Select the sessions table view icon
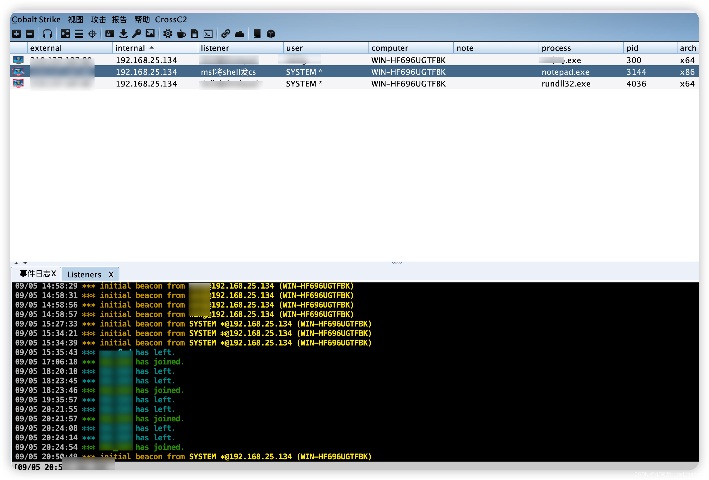 pyautogui.click(x=79, y=33)
